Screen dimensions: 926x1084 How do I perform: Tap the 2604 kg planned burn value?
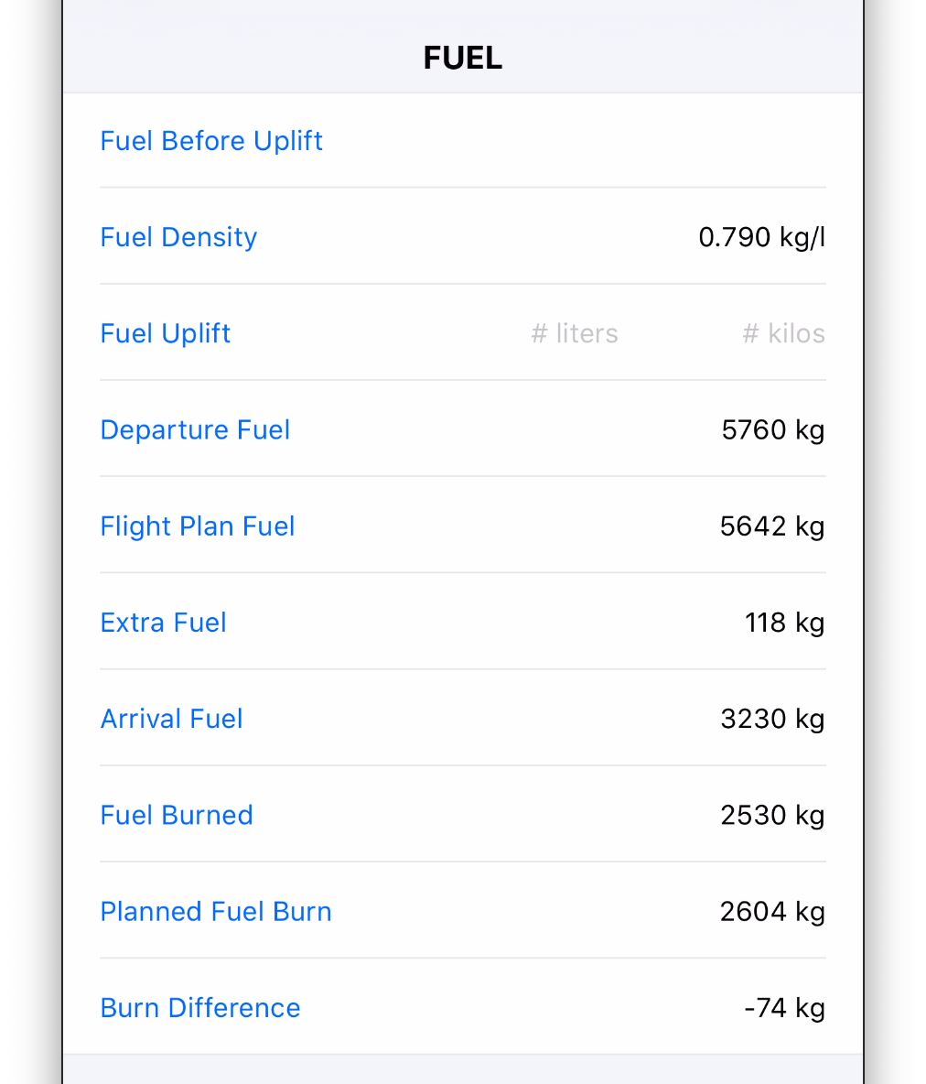tap(771, 912)
